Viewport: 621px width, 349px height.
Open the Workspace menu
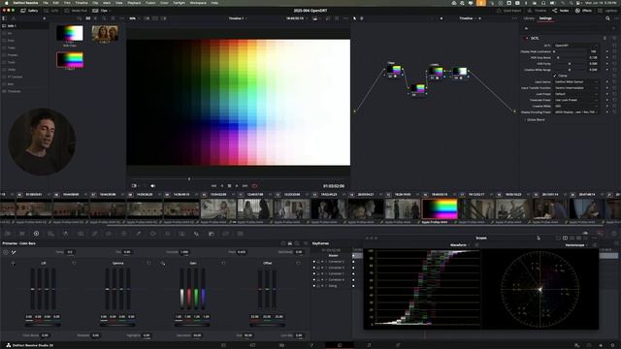coord(198,3)
